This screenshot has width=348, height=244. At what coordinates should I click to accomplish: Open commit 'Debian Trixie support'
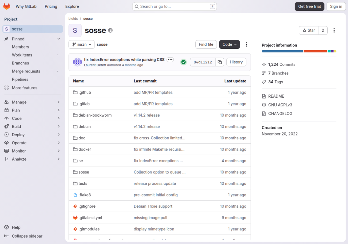click(153, 206)
